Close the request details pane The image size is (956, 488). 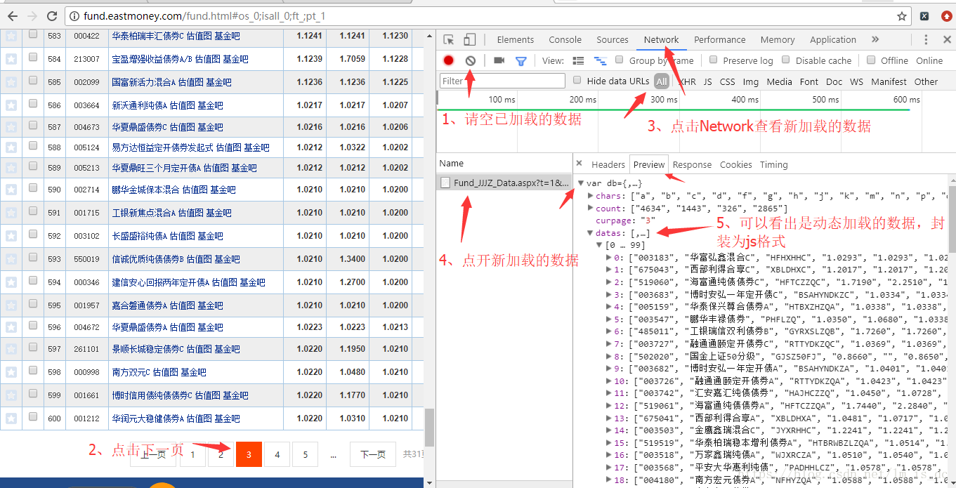[x=580, y=164]
